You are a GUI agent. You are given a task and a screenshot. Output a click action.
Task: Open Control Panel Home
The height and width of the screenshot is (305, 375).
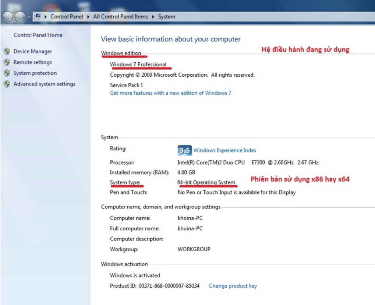(x=38, y=35)
